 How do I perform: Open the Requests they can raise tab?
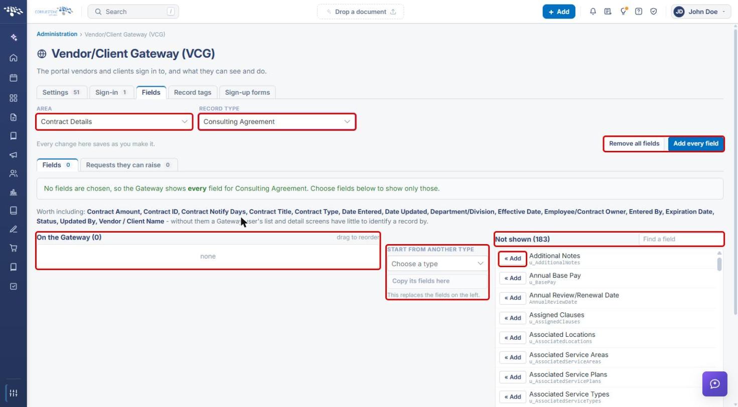coord(128,165)
